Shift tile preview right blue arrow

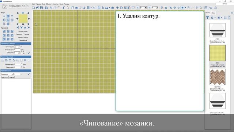pos(29,27)
